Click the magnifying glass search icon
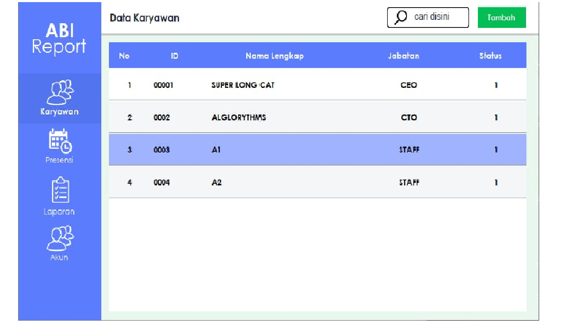The width and height of the screenshot is (575, 321). [x=401, y=17]
